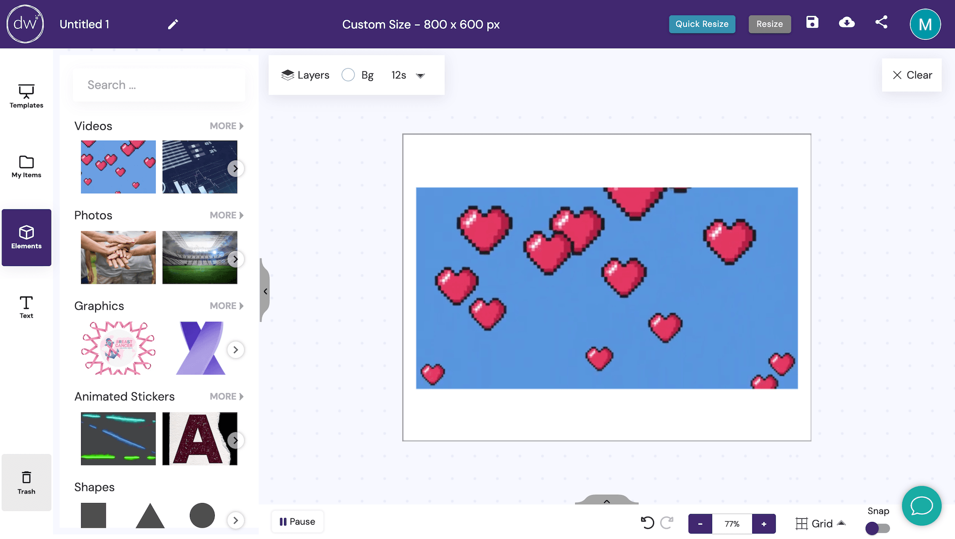Image resolution: width=955 pixels, height=539 pixels.
Task: Expand Animated Stickers with MORE link
Action: (226, 396)
